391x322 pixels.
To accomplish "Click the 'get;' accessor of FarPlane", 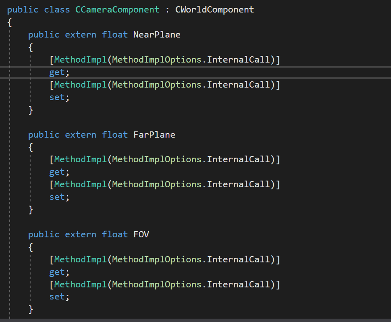I will (59, 172).
